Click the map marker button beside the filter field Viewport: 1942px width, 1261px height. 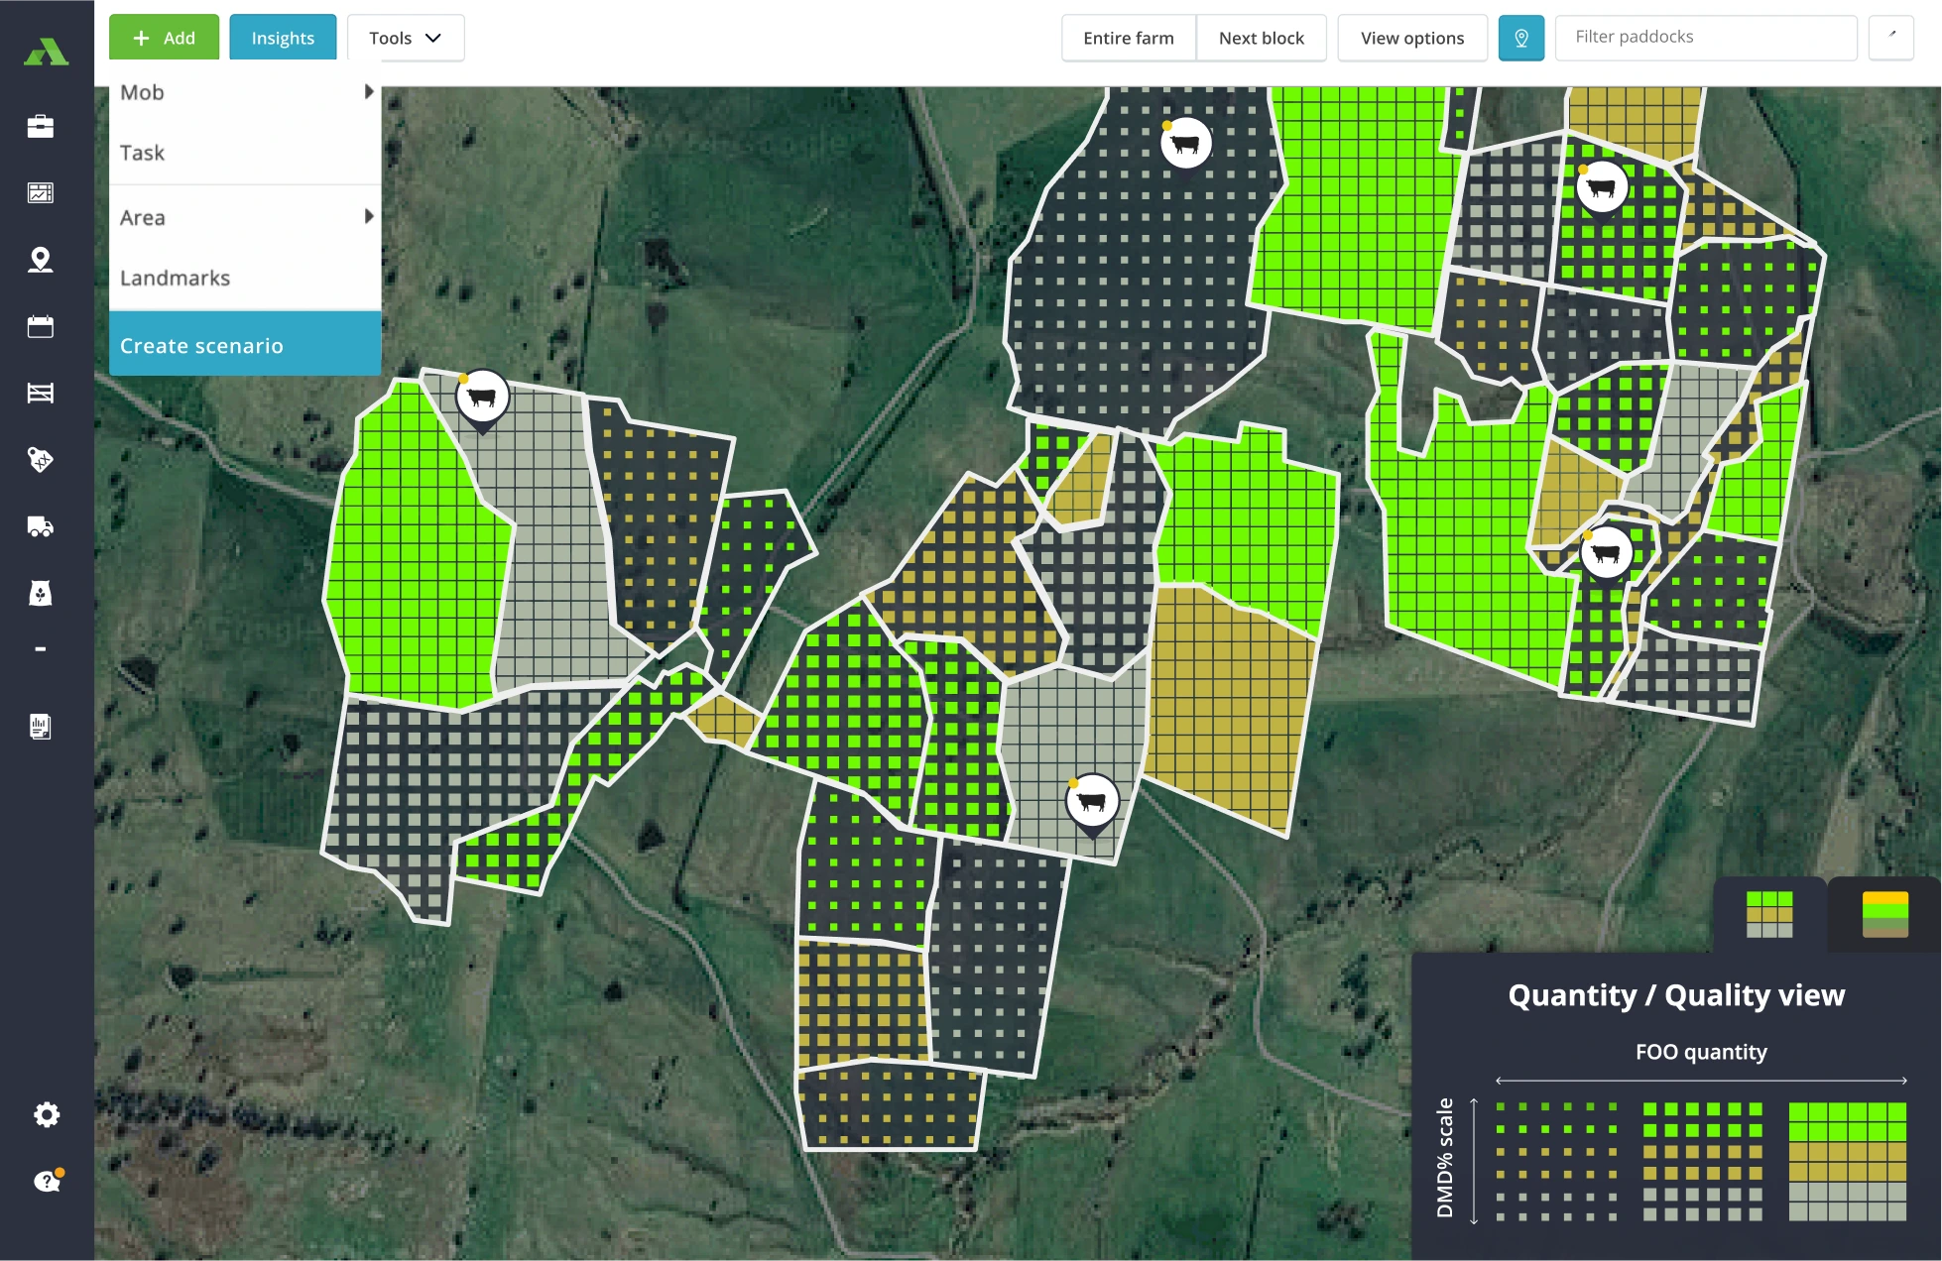pos(1520,38)
